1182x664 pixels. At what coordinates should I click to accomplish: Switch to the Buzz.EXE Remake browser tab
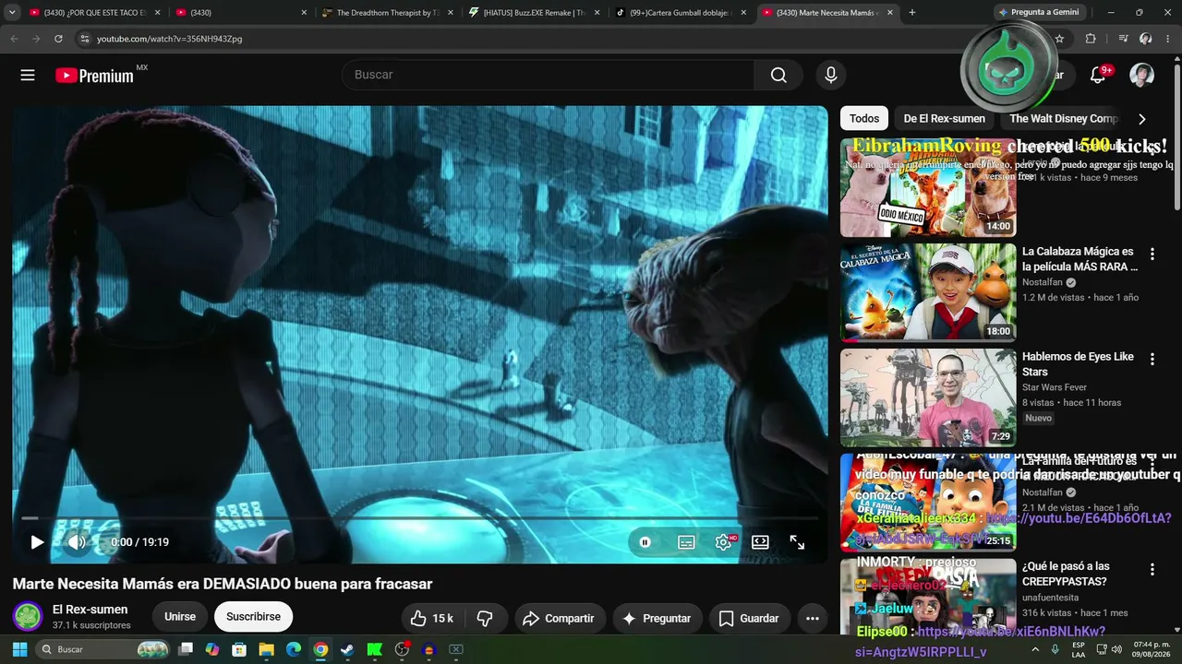pyautogui.click(x=533, y=13)
